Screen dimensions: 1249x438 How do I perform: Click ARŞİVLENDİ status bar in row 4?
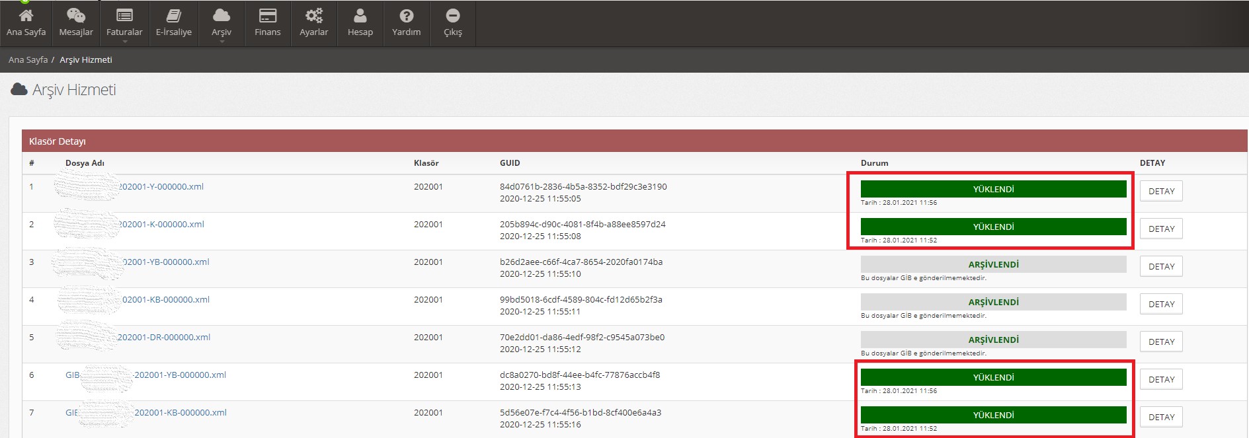coord(993,302)
